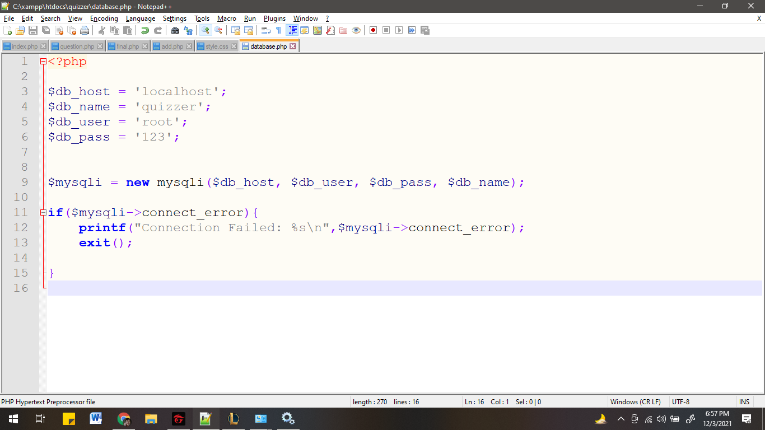Open the File menu

click(9, 18)
